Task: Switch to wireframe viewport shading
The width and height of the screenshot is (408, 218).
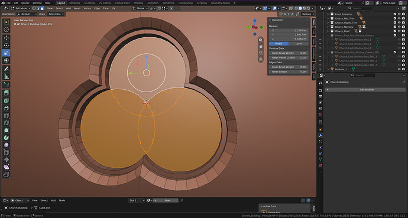Action: [x=296, y=8]
